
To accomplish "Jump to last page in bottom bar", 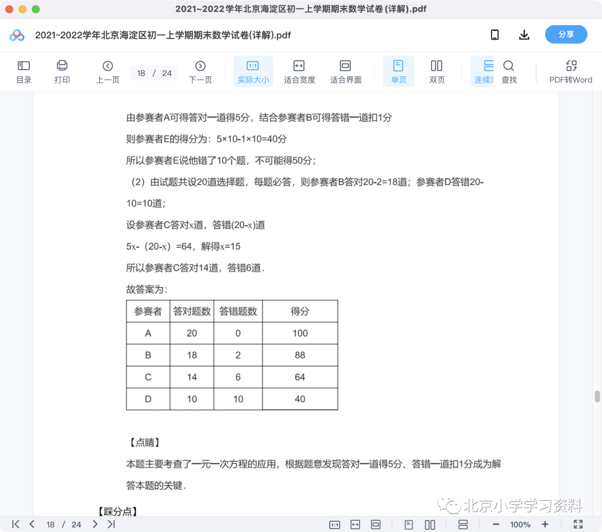I will 111,524.
